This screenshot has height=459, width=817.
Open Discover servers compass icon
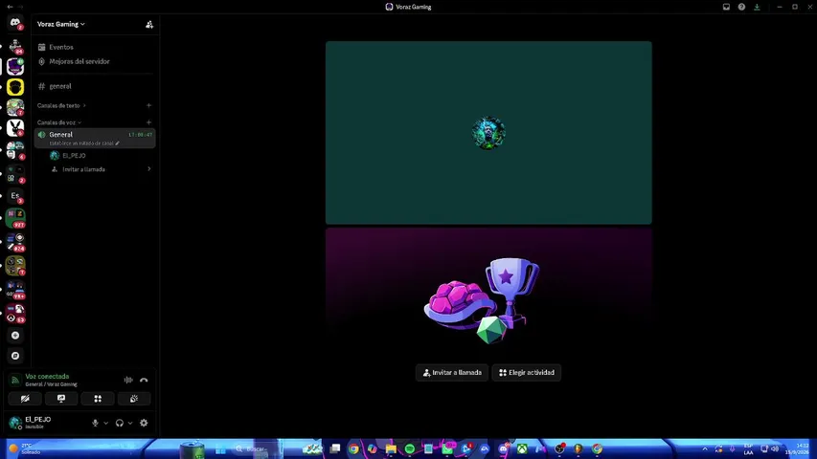click(15, 356)
